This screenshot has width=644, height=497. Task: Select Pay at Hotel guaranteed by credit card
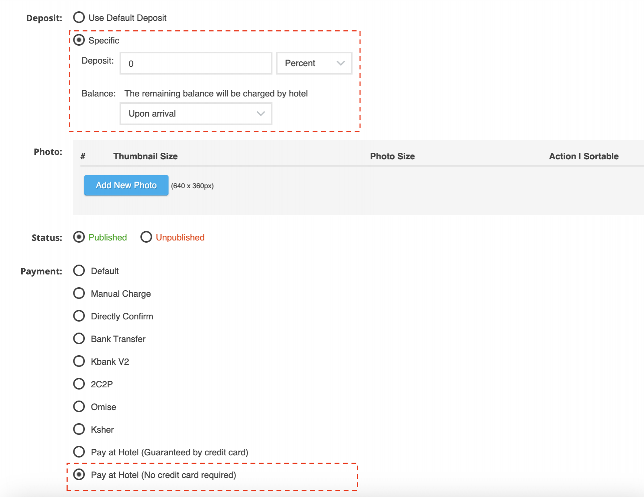coord(79,452)
